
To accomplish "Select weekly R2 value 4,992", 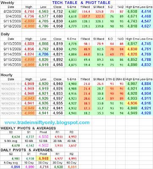I will 72,137.
